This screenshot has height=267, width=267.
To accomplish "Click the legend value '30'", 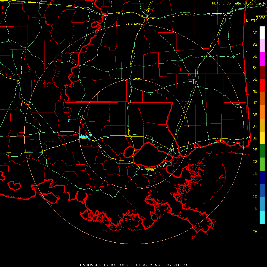I will [x=255, y=138].
